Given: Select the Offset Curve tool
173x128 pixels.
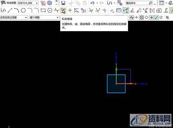Looking at the screenshot, I should (76, 11).
